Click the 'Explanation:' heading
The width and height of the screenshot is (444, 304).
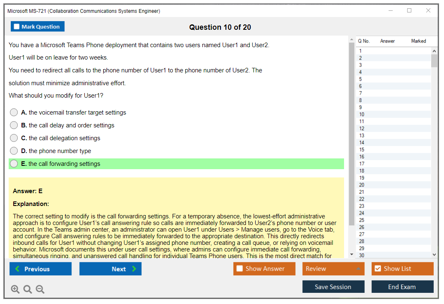(x=31, y=204)
